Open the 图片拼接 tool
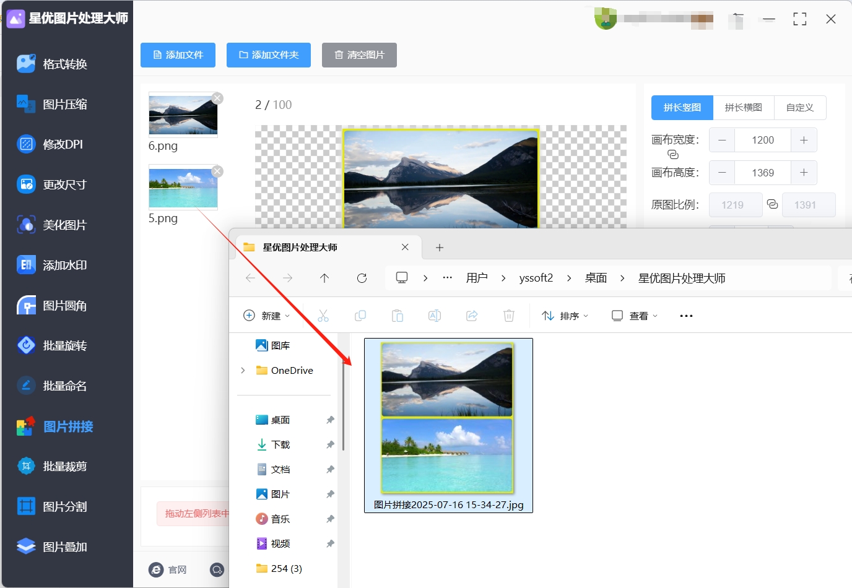 click(55, 426)
